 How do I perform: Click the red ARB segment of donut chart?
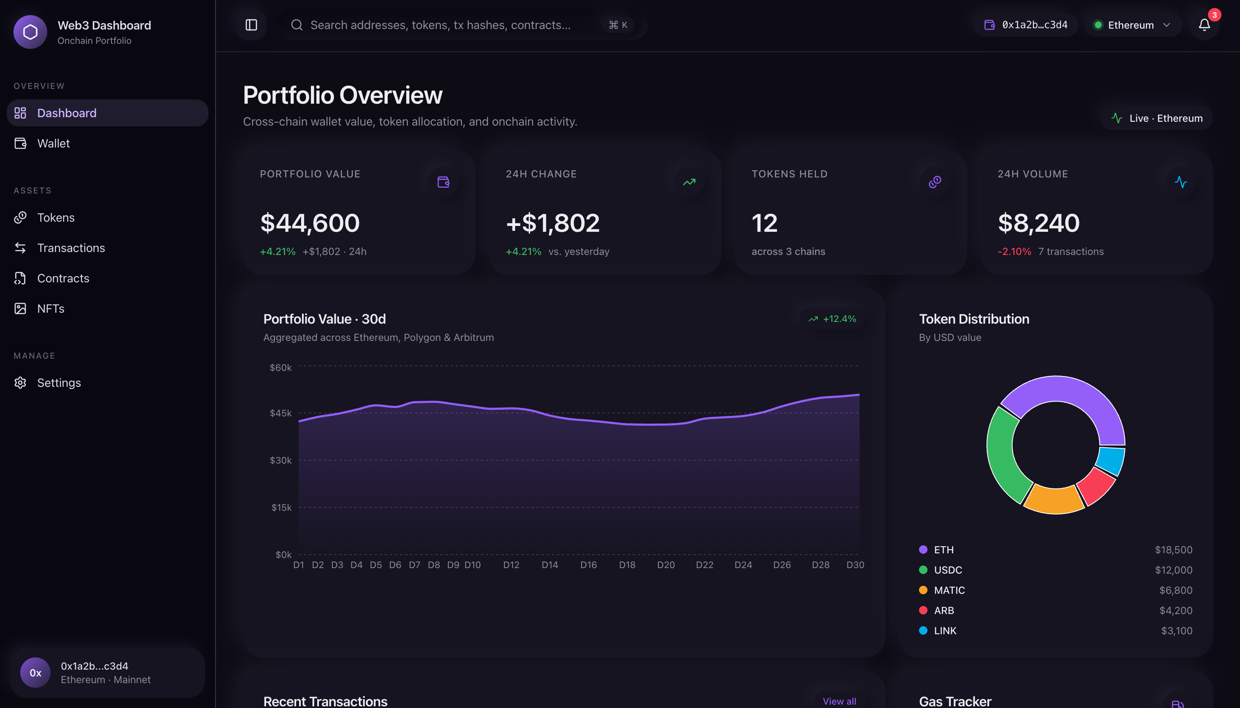pyautogui.click(x=1097, y=486)
